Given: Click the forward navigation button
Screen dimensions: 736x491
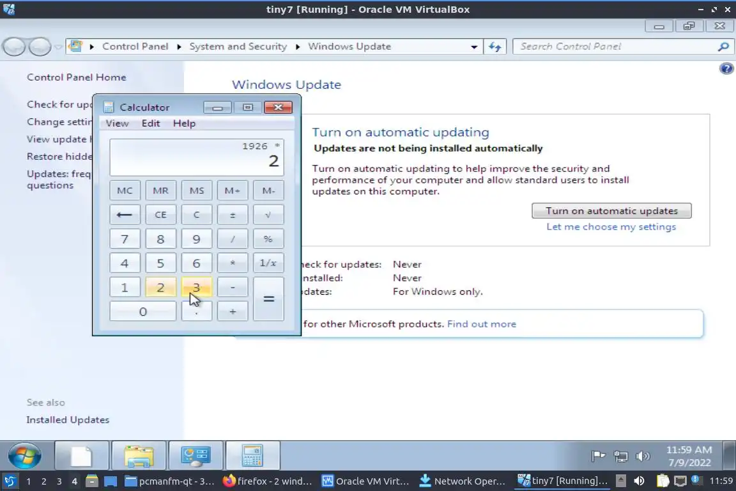Looking at the screenshot, I should tap(40, 47).
